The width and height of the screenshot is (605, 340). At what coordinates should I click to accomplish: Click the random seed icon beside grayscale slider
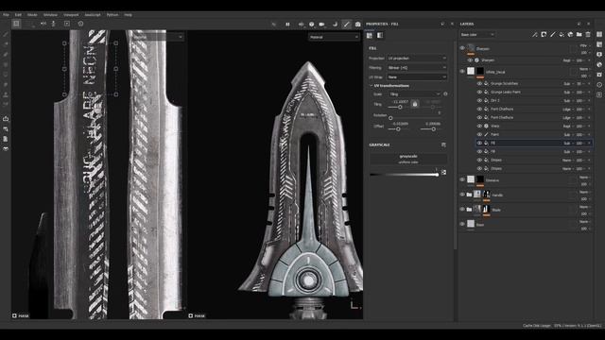(x=443, y=172)
